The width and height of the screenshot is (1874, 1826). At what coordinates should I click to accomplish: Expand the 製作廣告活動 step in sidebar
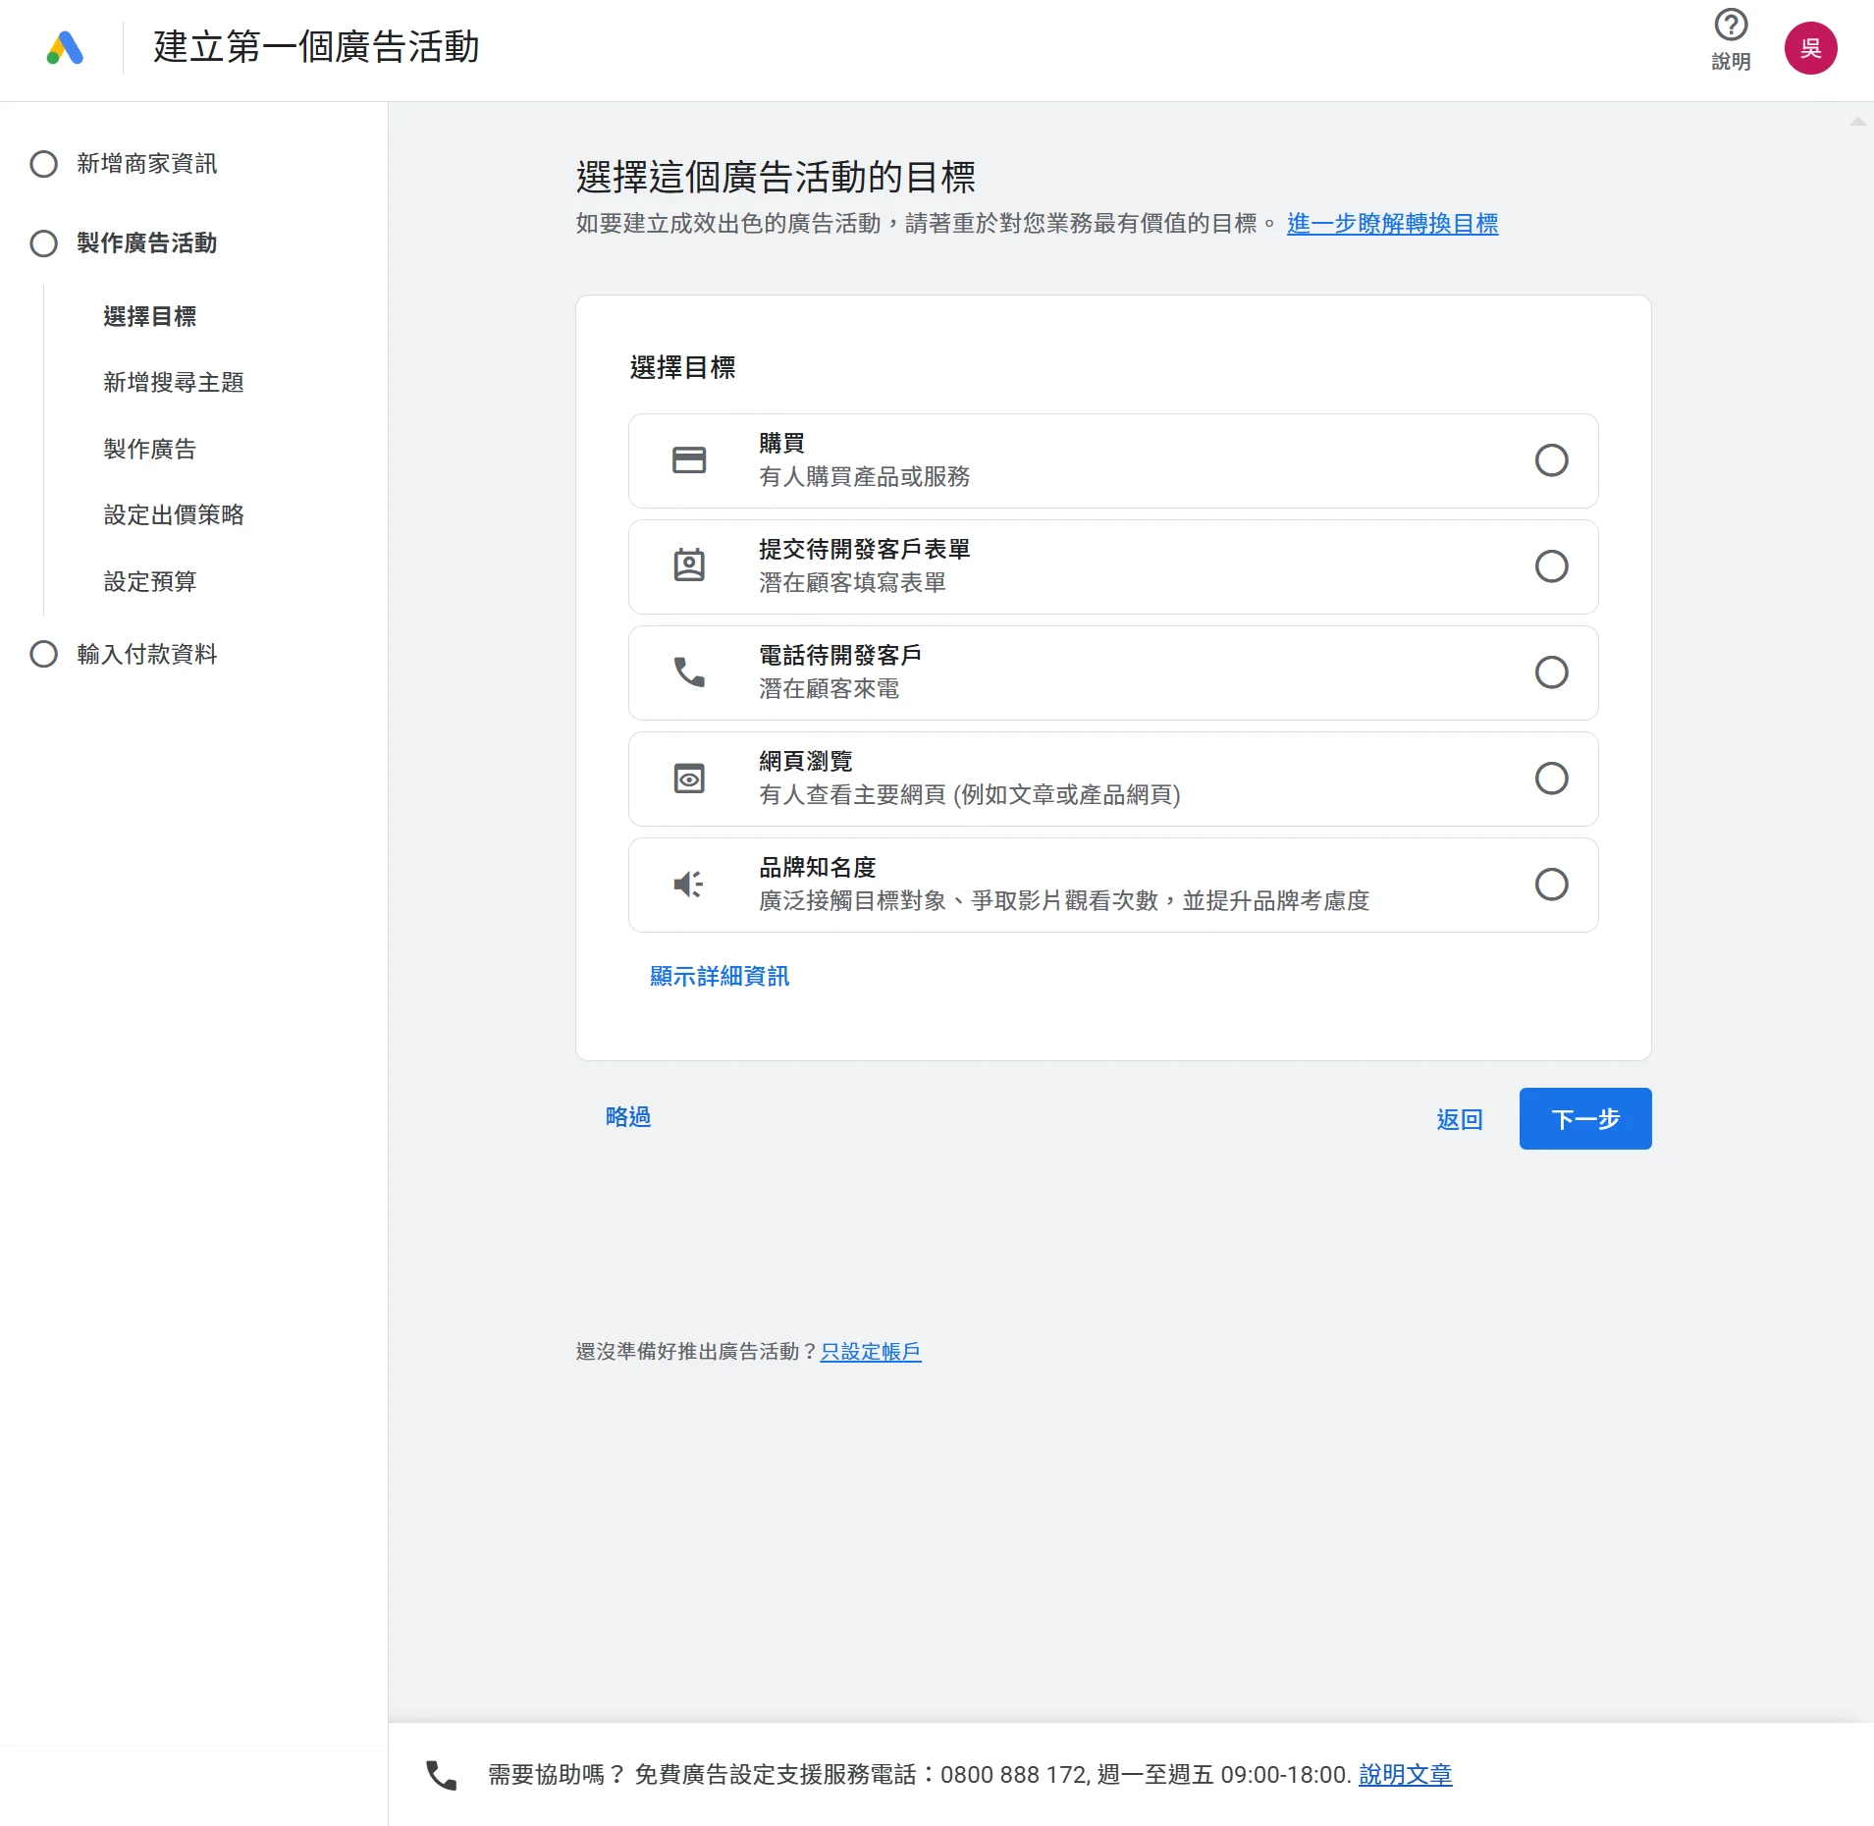[146, 243]
